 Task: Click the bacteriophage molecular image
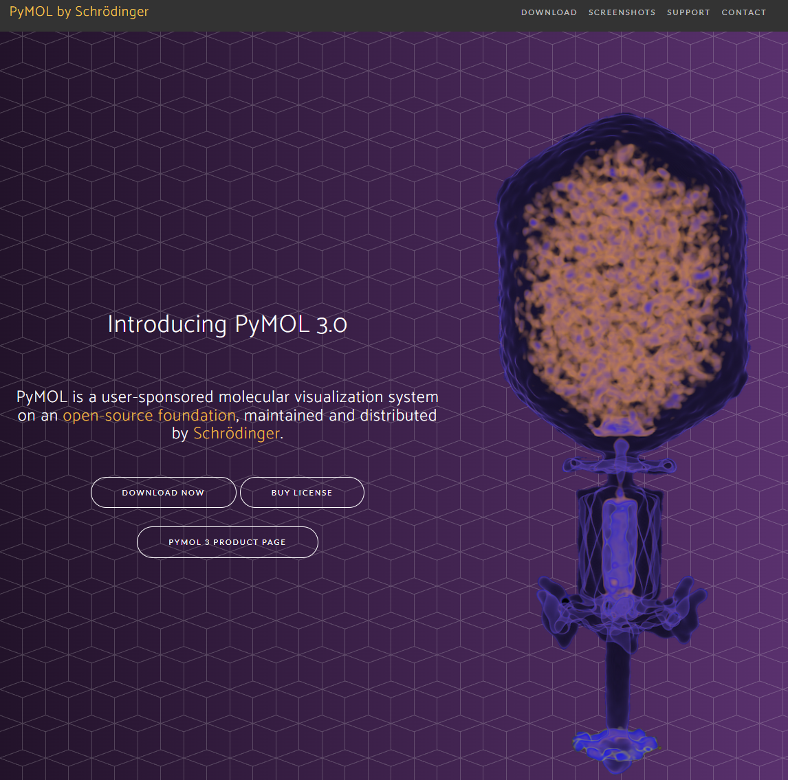pyautogui.click(x=622, y=445)
